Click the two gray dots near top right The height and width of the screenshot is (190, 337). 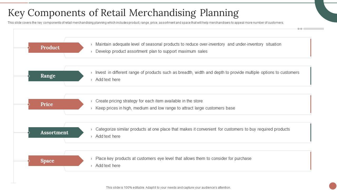300,29
